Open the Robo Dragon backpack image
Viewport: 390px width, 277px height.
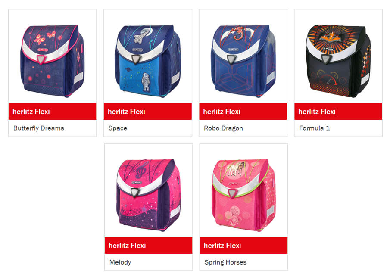tap(243, 61)
